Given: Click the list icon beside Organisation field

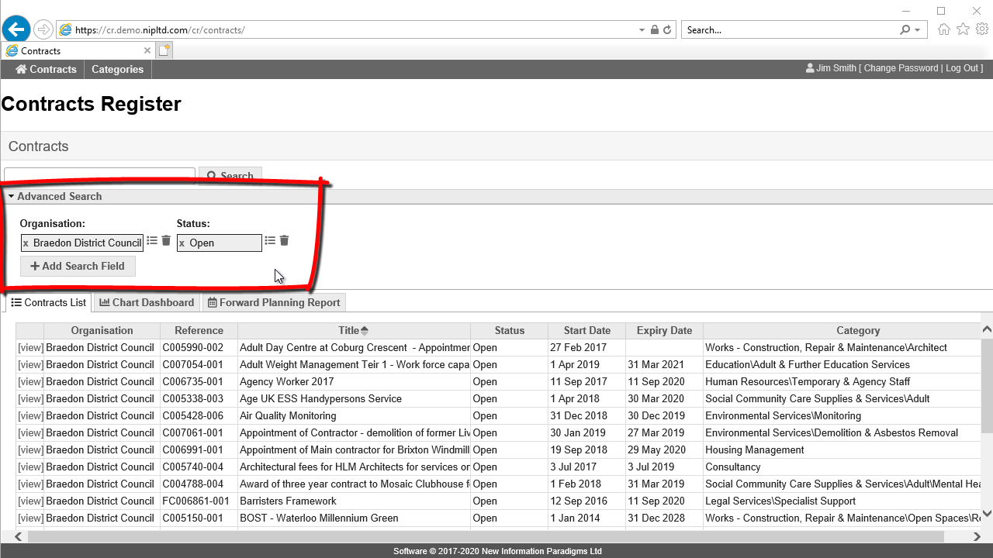Looking at the screenshot, I should (152, 241).
